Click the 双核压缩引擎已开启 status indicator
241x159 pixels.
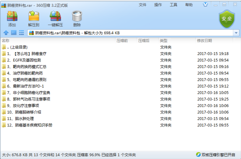(x=215, y=155)
